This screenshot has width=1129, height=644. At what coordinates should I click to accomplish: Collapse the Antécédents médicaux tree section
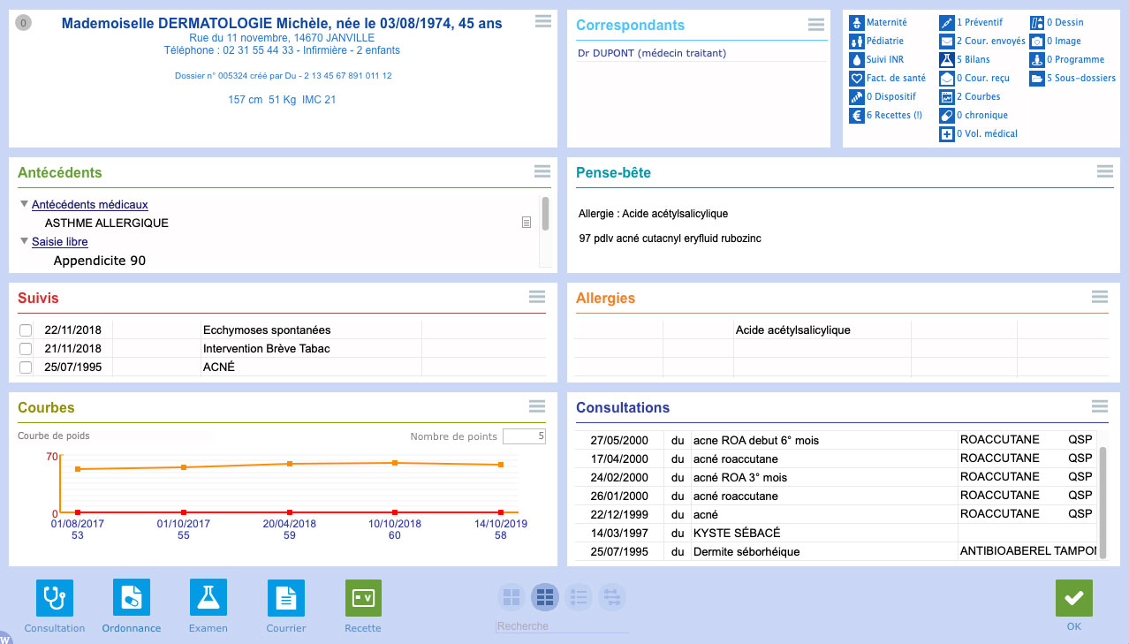24,205
